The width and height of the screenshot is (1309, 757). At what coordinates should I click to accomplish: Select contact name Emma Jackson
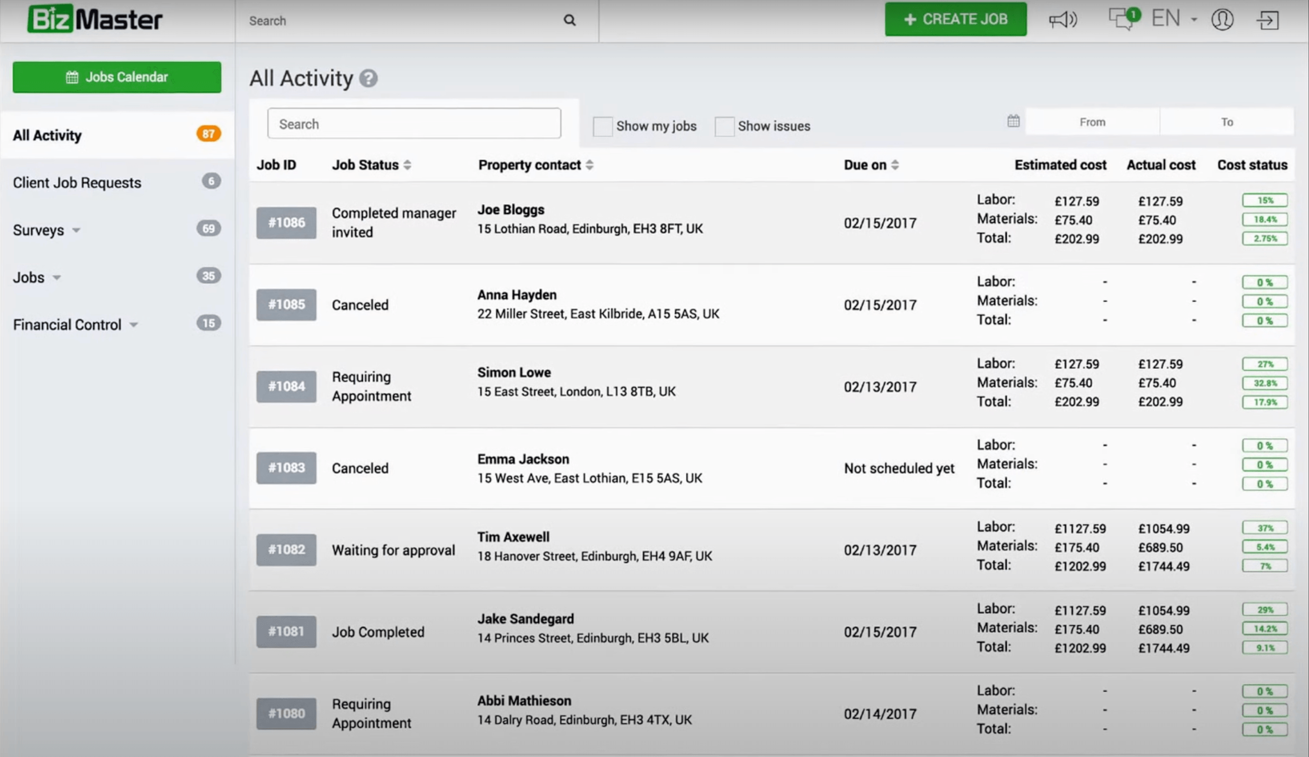523,459
